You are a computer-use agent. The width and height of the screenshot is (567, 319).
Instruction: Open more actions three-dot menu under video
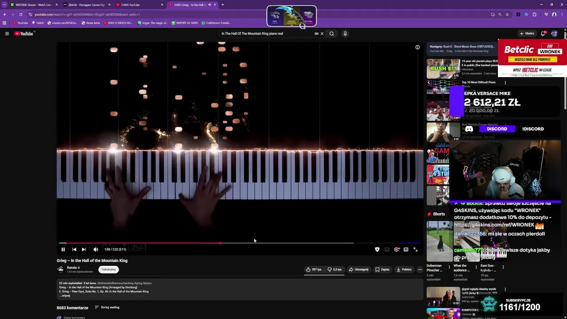click(420, 269)
